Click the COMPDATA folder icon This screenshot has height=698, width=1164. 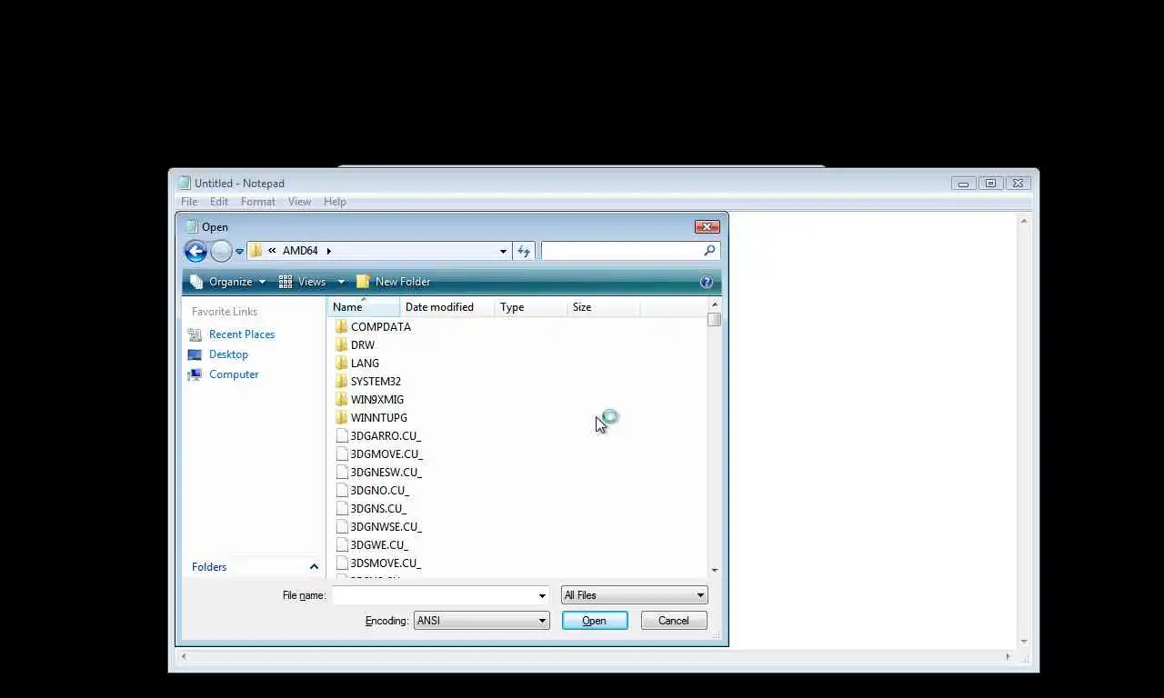coord(342,327)
